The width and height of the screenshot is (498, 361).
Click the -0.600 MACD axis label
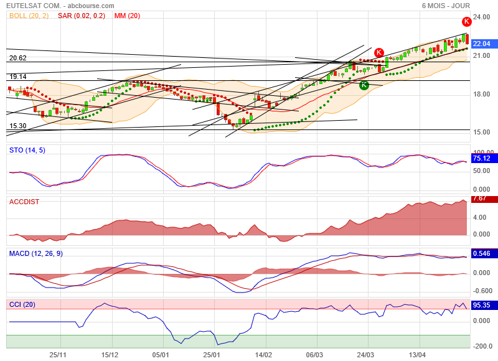(483, 291)
